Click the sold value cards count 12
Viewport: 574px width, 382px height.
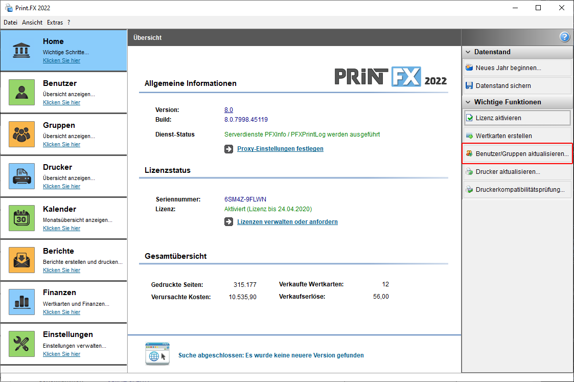(385, 284)
